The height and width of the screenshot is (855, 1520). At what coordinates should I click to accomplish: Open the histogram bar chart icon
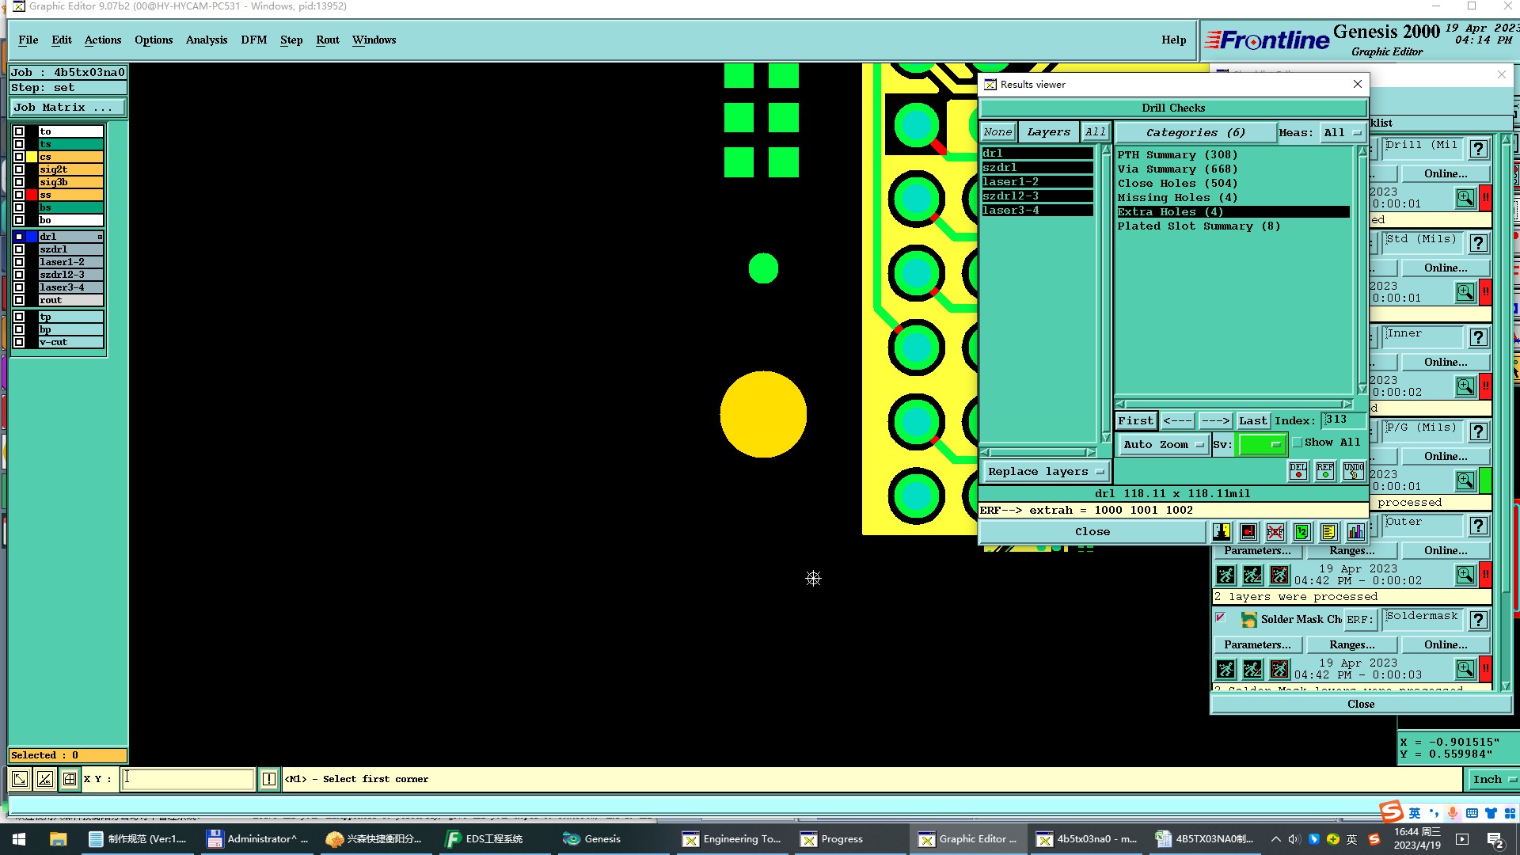coord(1356,532)
